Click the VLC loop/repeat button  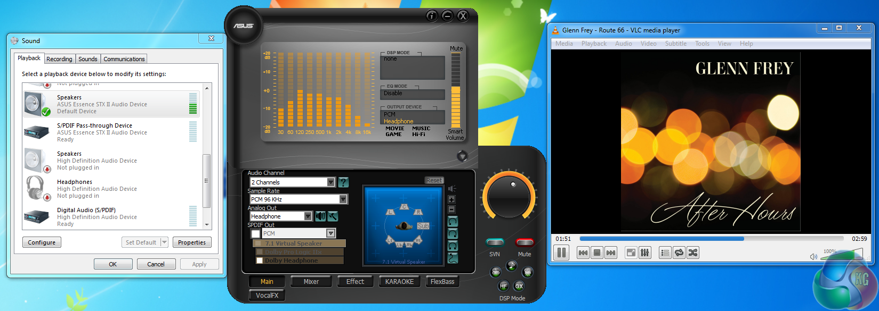point(679,253)
